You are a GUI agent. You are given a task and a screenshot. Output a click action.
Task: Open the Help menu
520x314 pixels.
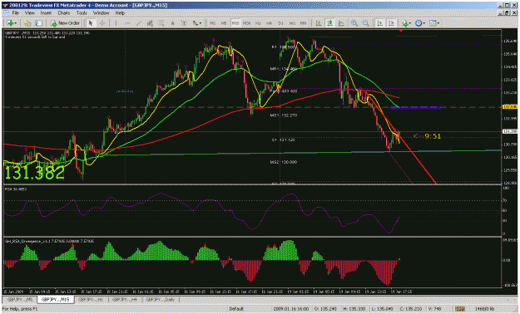click(120, 13)
